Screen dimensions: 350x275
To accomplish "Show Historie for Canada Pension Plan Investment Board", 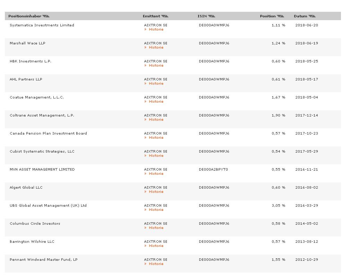I will pyautogui.click(x=156, y=138).
